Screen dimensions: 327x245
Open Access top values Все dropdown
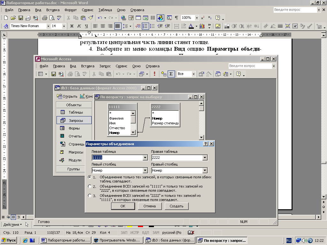194,74
